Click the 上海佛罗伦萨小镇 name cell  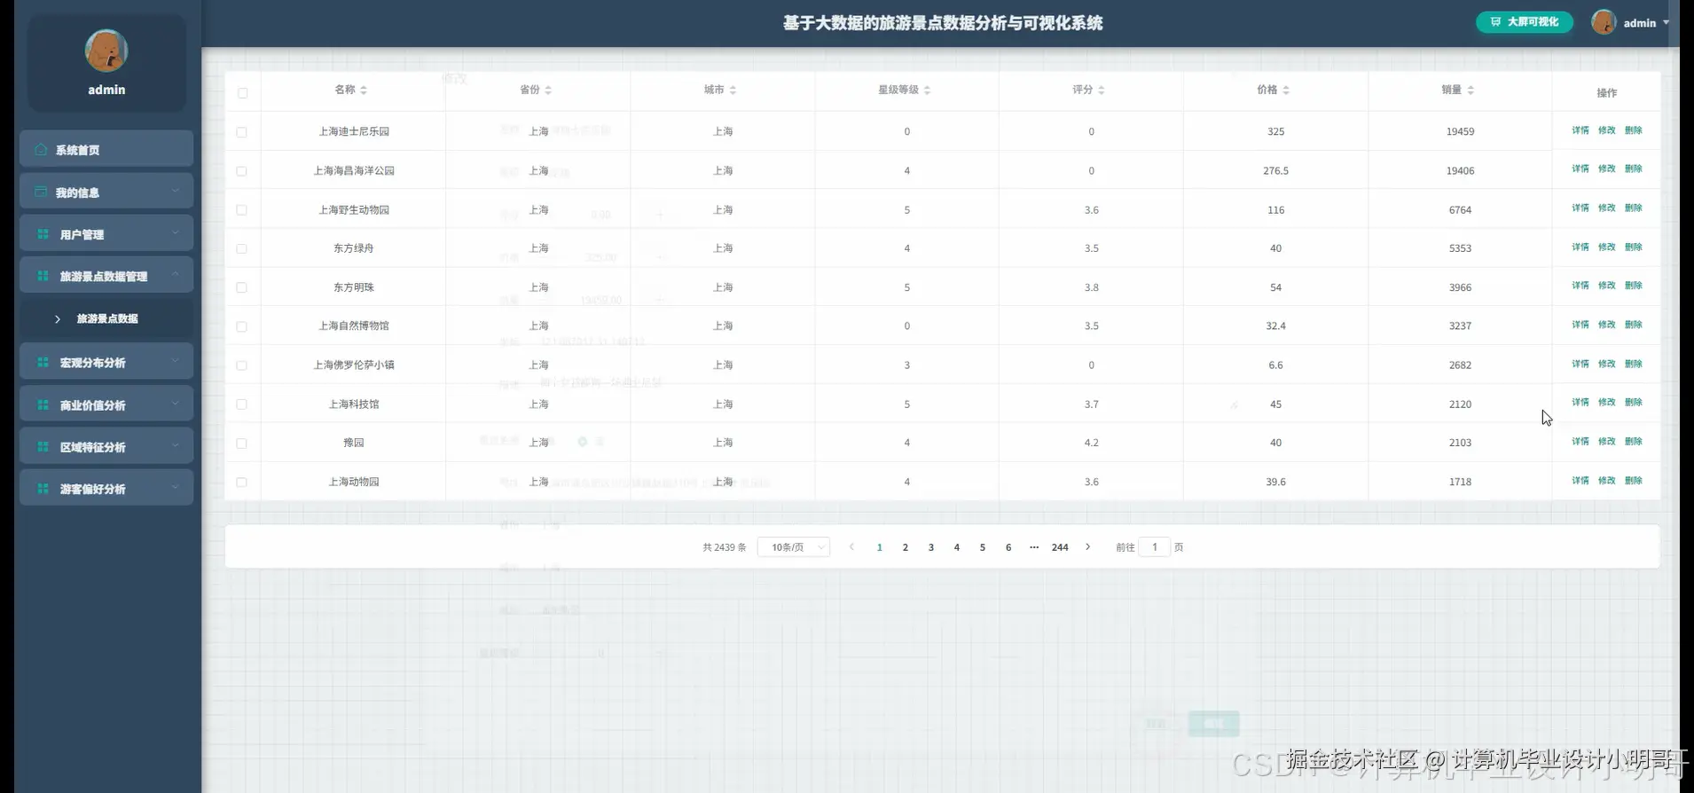tap(354, 365)
